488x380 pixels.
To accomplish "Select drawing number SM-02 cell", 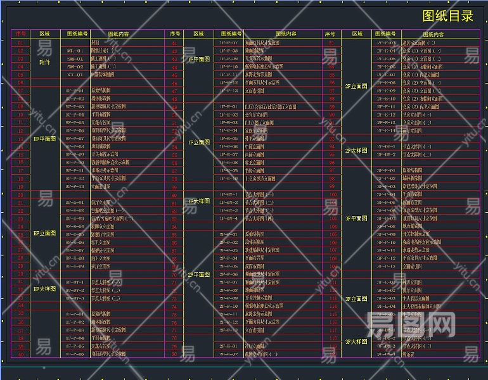I will (x=75, y=66).
